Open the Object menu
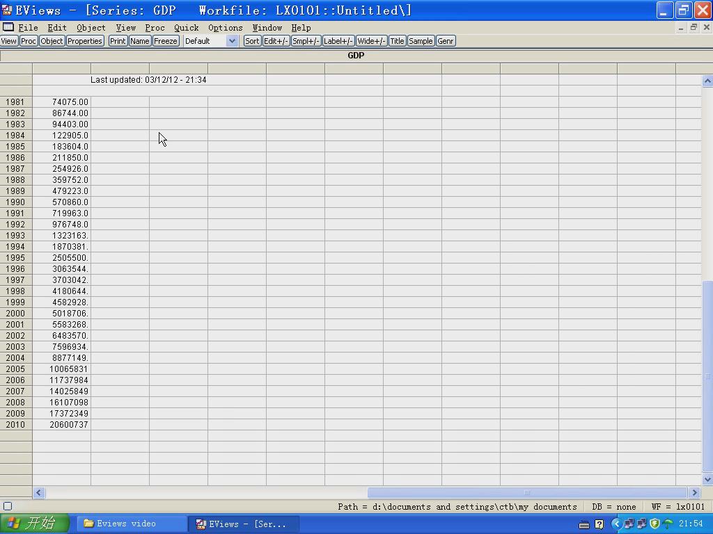The width and height of the screenshot is (713, 534). (x=91, y=28)
